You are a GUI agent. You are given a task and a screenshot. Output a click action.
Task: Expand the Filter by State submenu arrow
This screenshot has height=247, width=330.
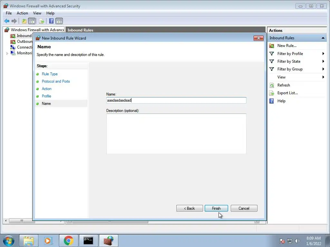tap(323, 61)
